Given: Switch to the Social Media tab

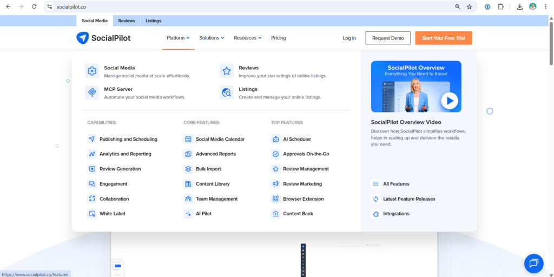Looking at the screenshot, I should [95, 21].
